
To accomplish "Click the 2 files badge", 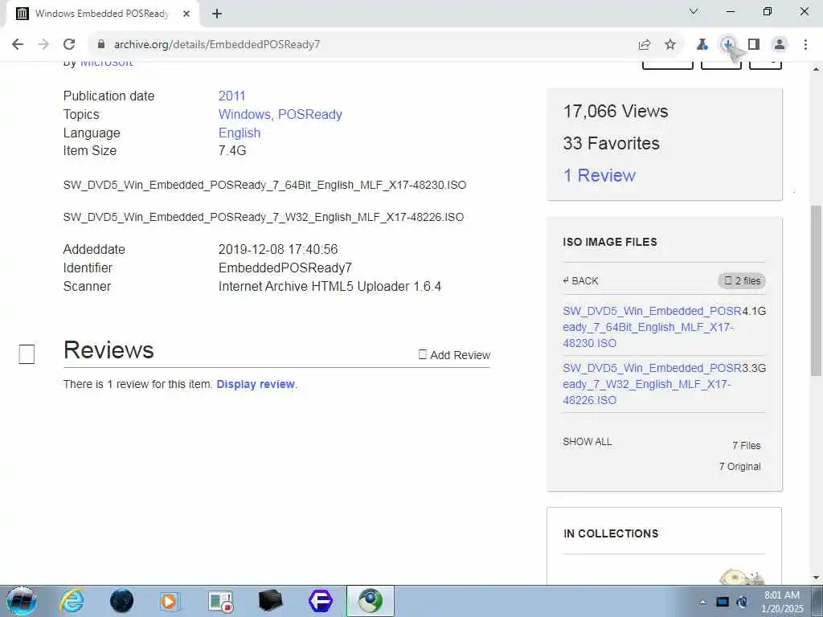I will tap(742, 280).
